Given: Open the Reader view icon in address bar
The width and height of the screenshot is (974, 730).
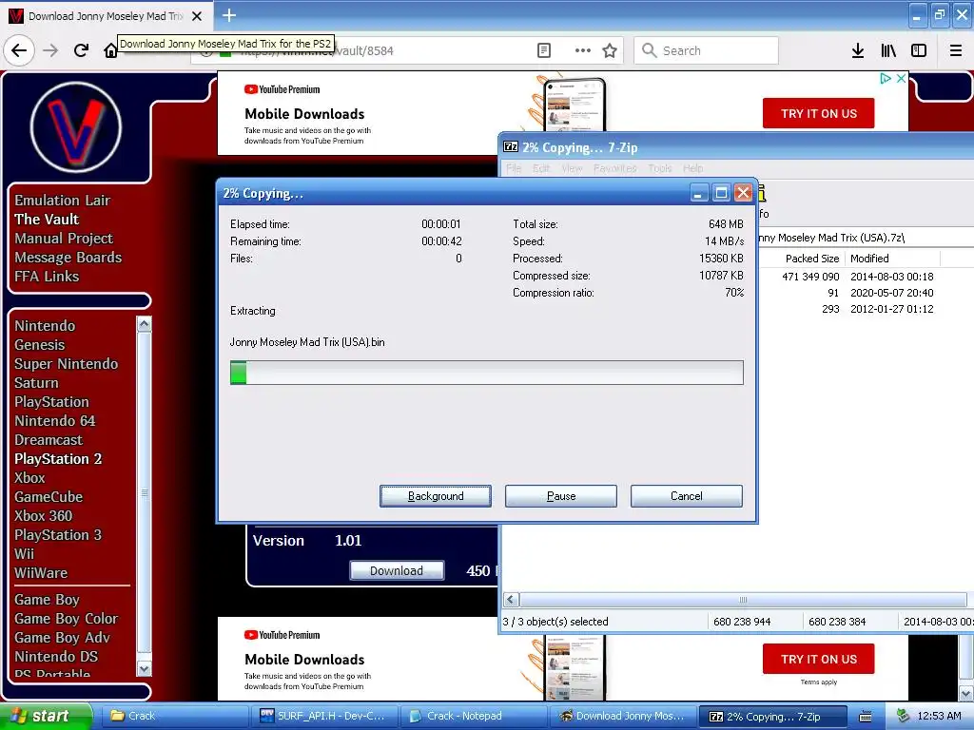Looking at the screenshot, I should tap(543, 50).
